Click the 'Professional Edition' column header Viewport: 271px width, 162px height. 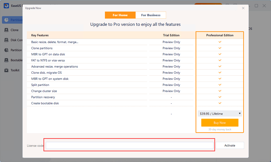tap(220, 35)
